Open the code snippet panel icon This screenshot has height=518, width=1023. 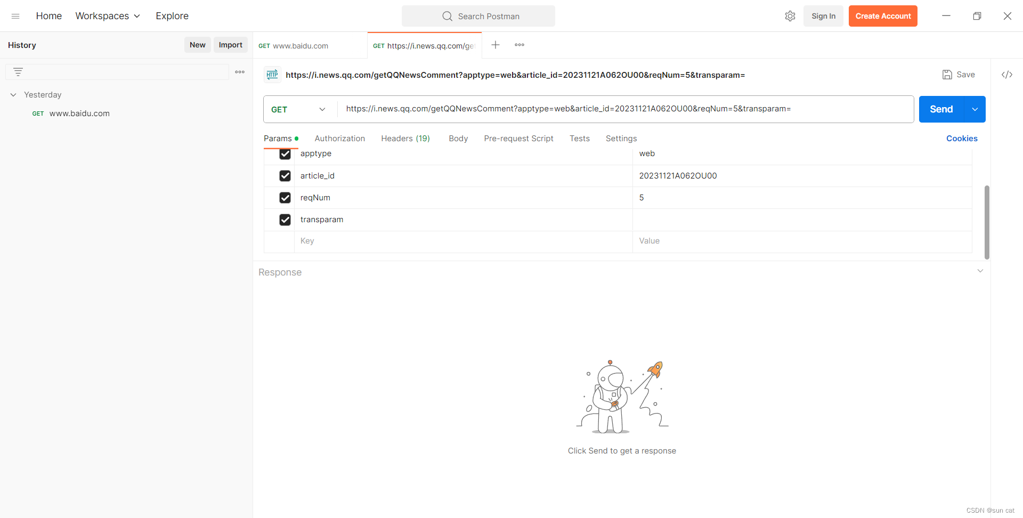point(1007,75)
